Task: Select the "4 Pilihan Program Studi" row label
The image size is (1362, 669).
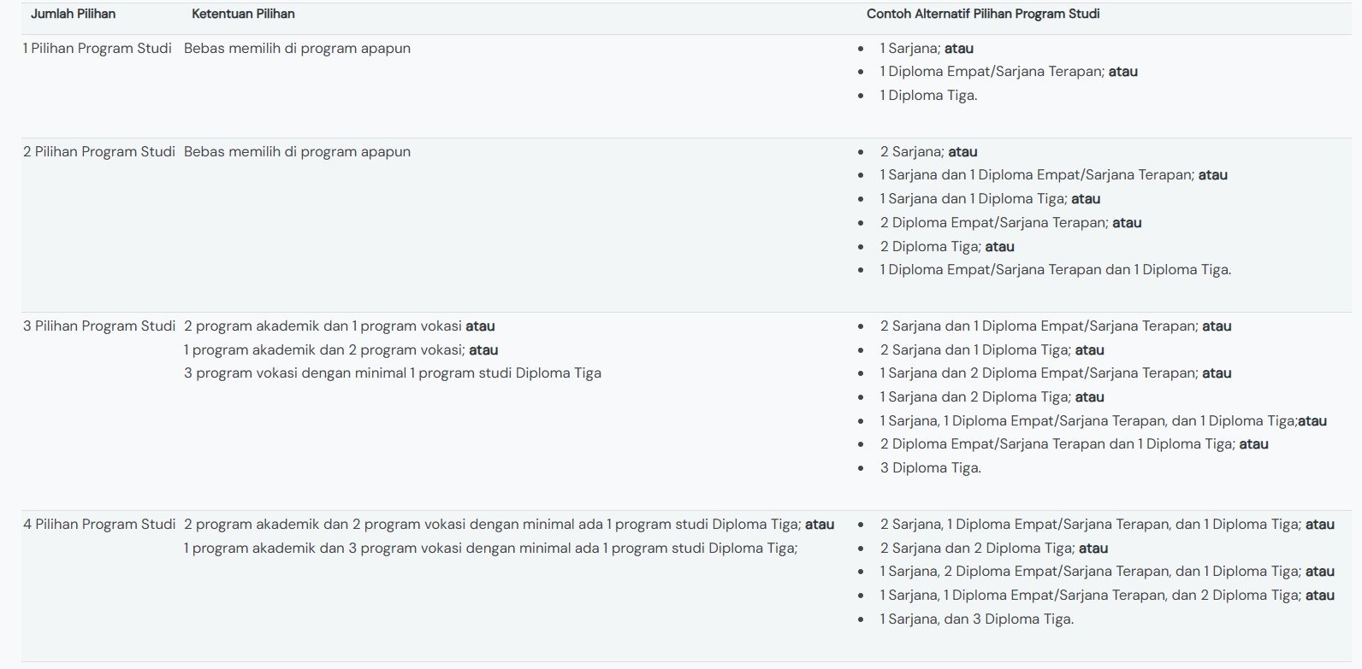Action: (x=99, y=525)
